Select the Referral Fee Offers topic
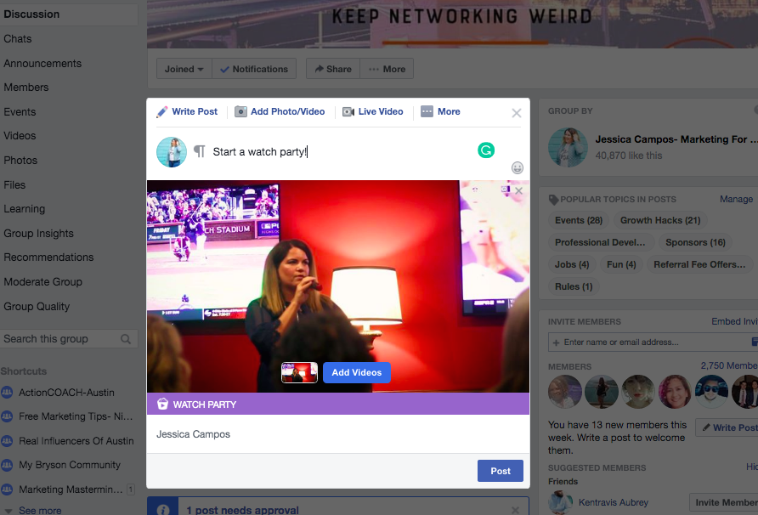 coord(699,264)
